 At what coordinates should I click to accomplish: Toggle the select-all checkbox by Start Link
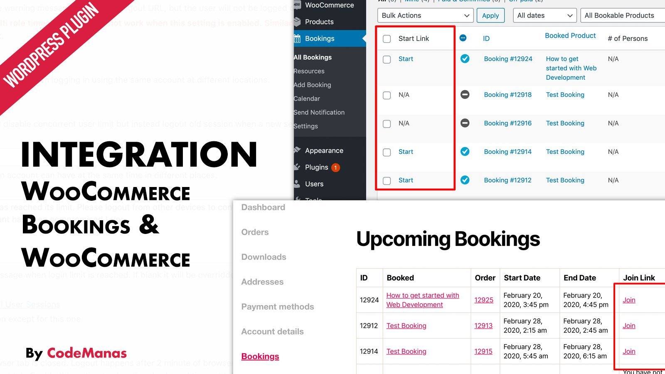387,39
